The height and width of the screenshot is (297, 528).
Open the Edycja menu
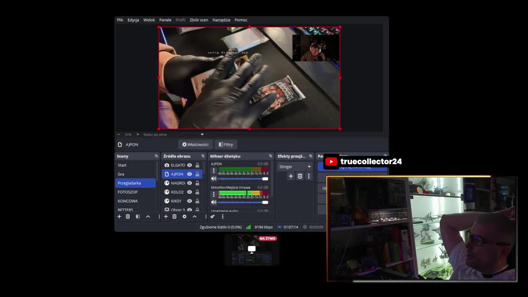coord(133,20)
